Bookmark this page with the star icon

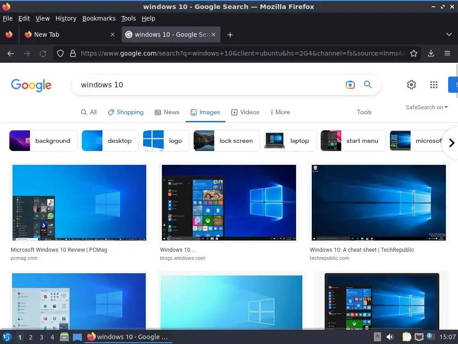(414, 54)
